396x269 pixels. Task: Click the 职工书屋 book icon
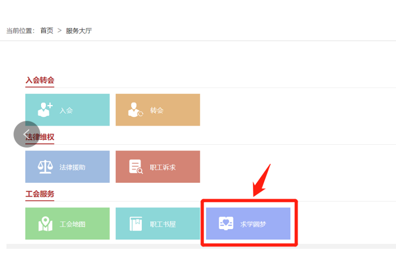pos(136,224)
